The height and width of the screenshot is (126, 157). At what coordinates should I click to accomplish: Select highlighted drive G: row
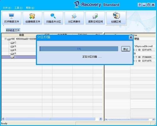click(x=19, y=57)
